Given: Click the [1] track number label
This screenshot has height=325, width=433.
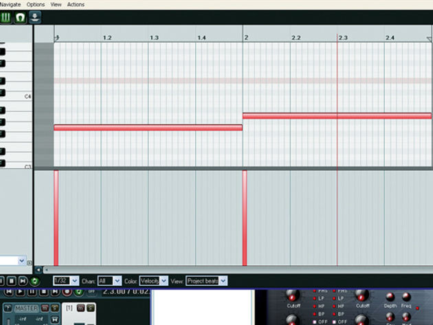Looking at the screenshot, I should pyautogui.click(x=69, y=308).
